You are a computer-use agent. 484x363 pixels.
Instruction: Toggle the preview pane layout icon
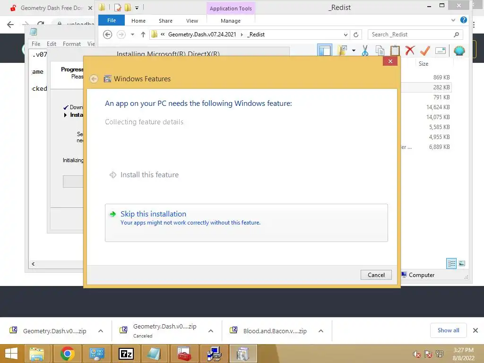[x=325, y=50]
